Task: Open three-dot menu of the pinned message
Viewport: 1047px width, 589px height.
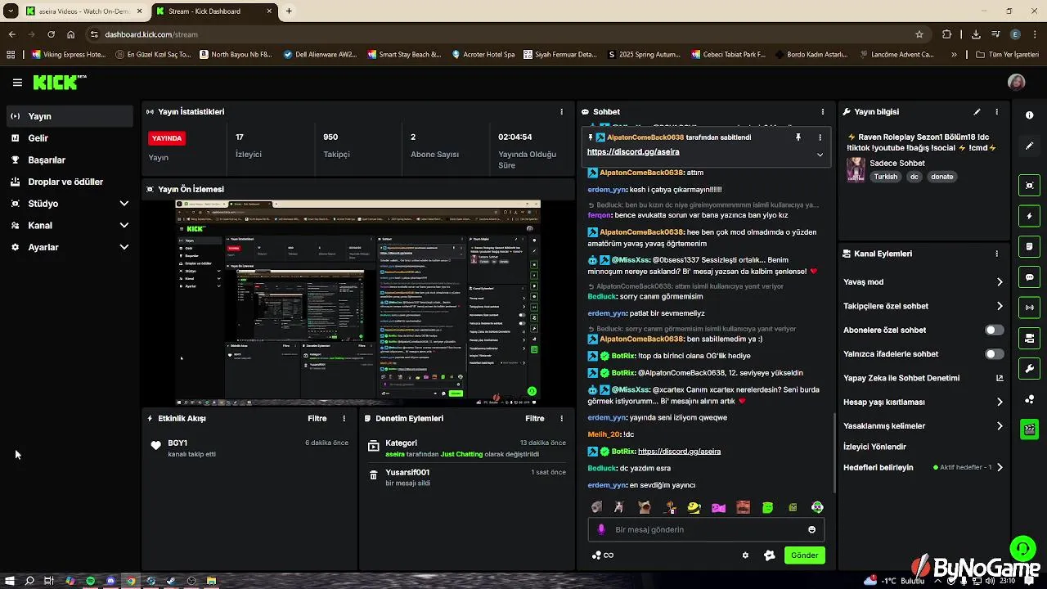Action: [x=820, y=137]
